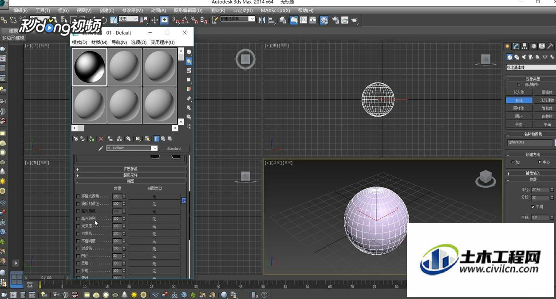
Task: Open 实用程序(U) menu in Material Editor
Action: point(162,43)
